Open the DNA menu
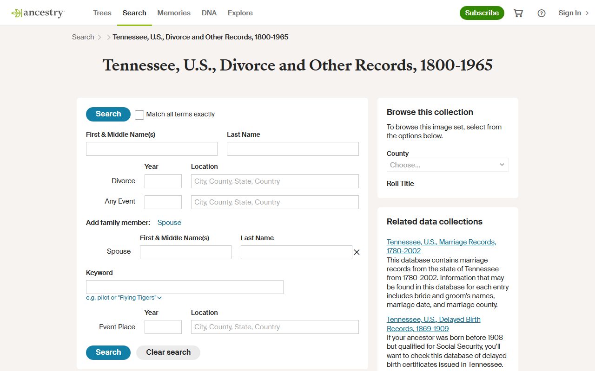Image resolution: width=595 pixels, height=371 pixels. (x=209, y=13)
